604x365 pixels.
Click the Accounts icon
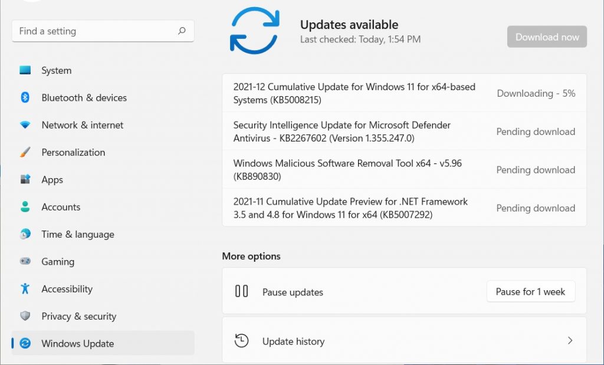point(25,207)
